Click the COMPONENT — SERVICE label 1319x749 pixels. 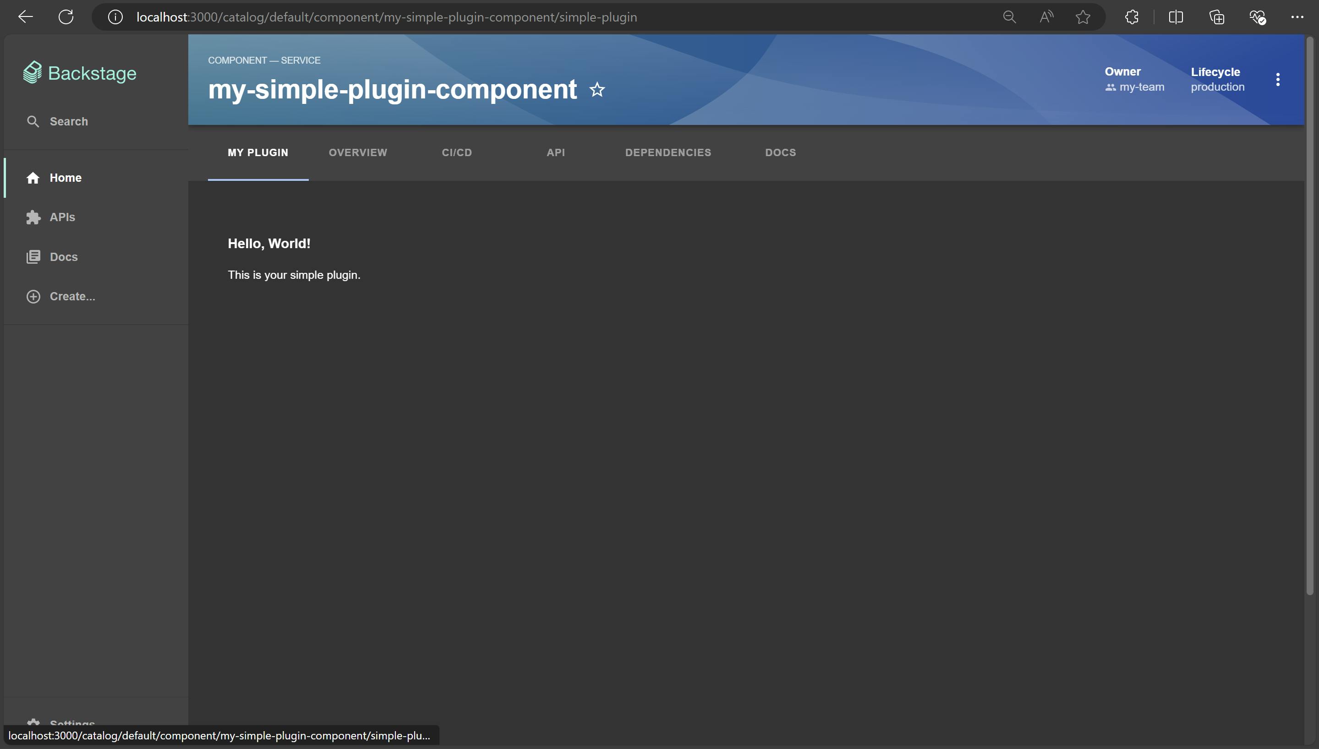click(264, 60)
